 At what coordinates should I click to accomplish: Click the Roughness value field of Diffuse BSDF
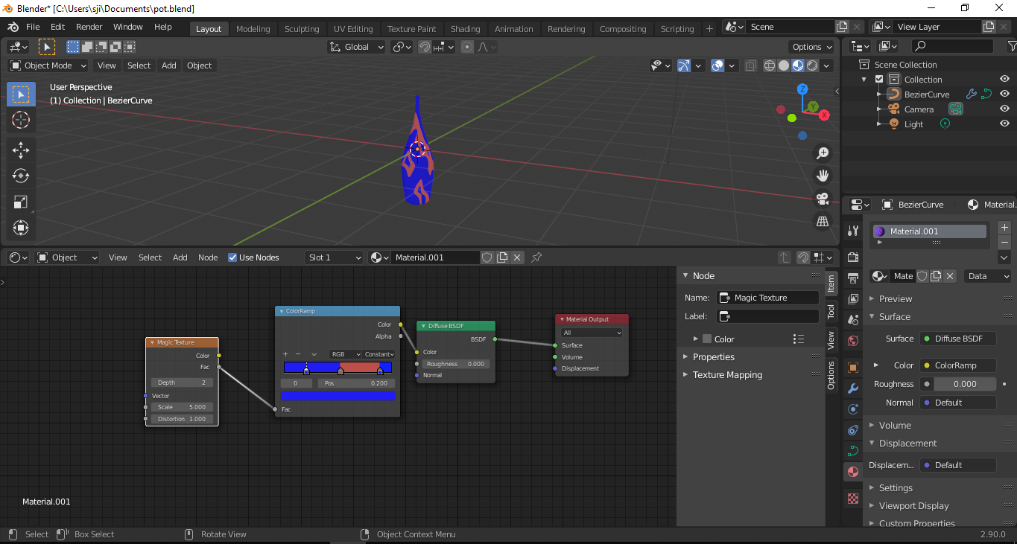[455, 363]
